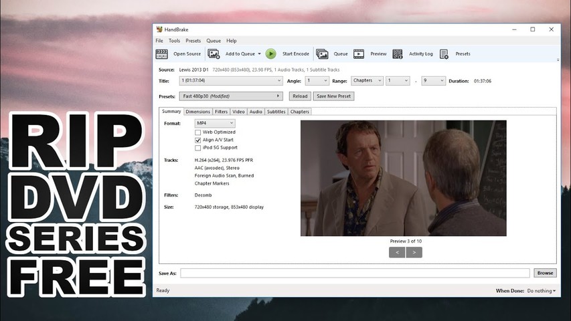The width and height of the screenshot is (571, 321).
Task: Open the When Done dropdown
Action: 541,291
